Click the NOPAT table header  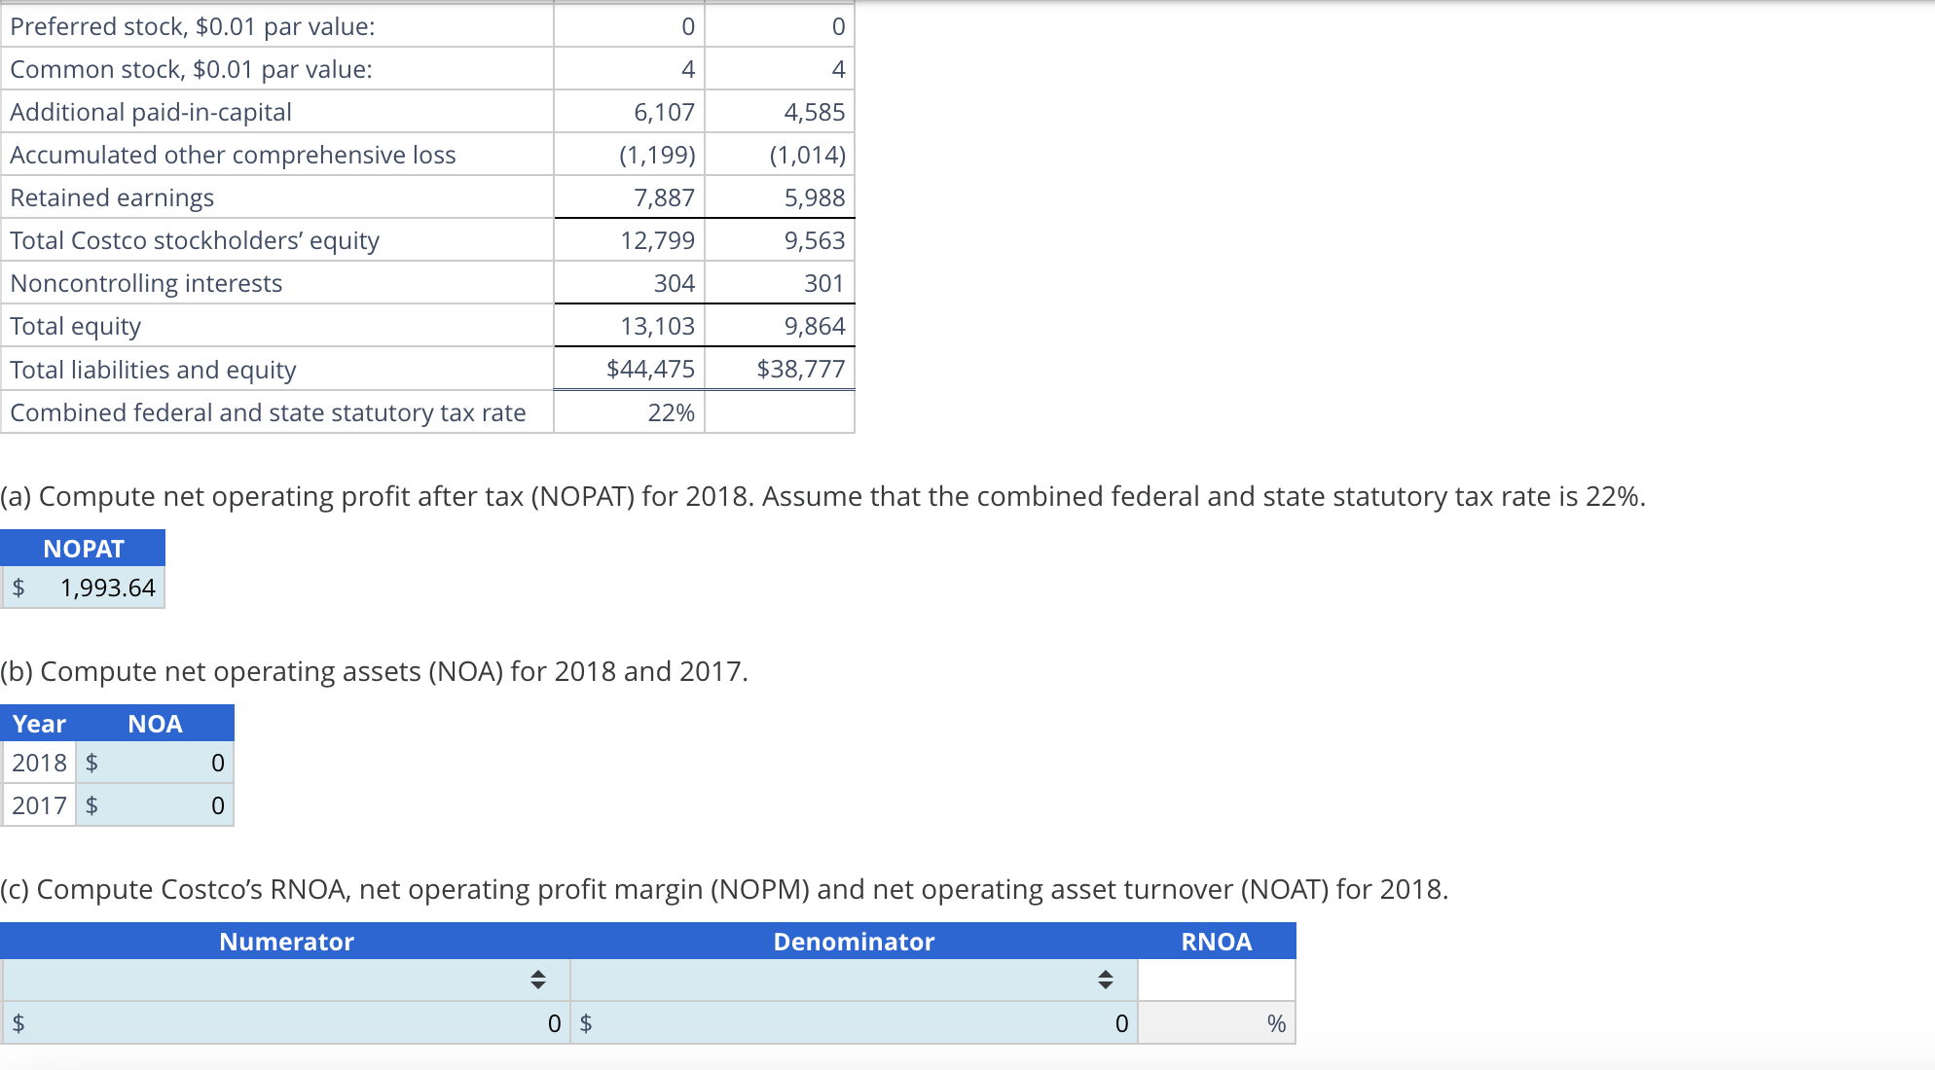point(84,549)
